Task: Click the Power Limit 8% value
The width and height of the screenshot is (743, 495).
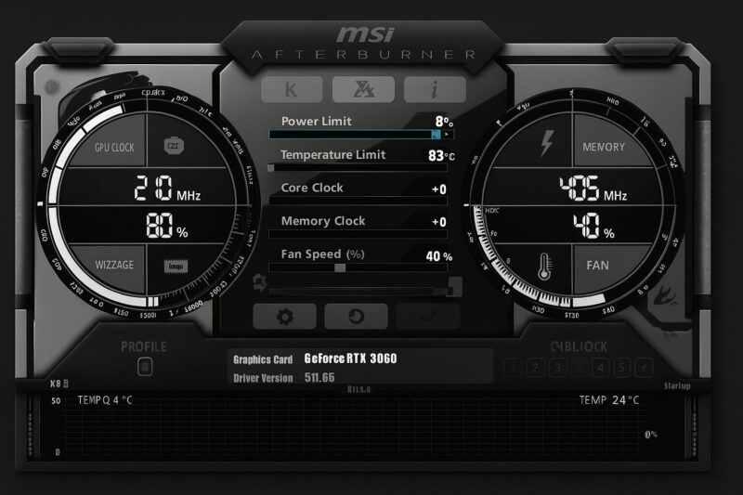Action: tap(444, 122)
